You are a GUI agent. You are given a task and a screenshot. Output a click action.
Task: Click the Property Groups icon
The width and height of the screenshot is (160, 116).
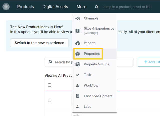78,64
